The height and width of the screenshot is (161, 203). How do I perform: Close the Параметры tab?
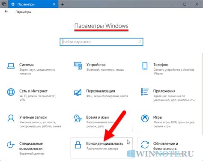pyautogui.click(x=54, y=4)
